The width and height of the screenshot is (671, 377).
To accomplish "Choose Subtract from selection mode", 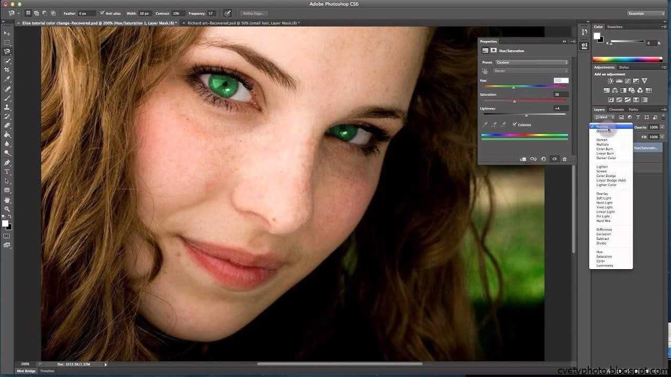I will click(x=45, y=13).
